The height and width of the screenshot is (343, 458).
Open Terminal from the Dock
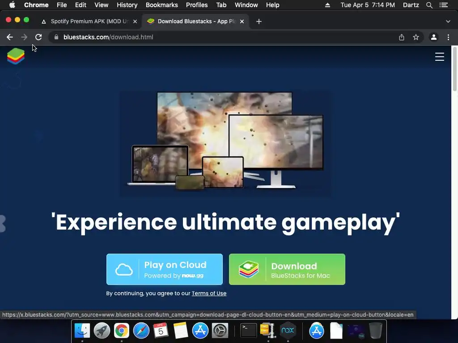248,330
